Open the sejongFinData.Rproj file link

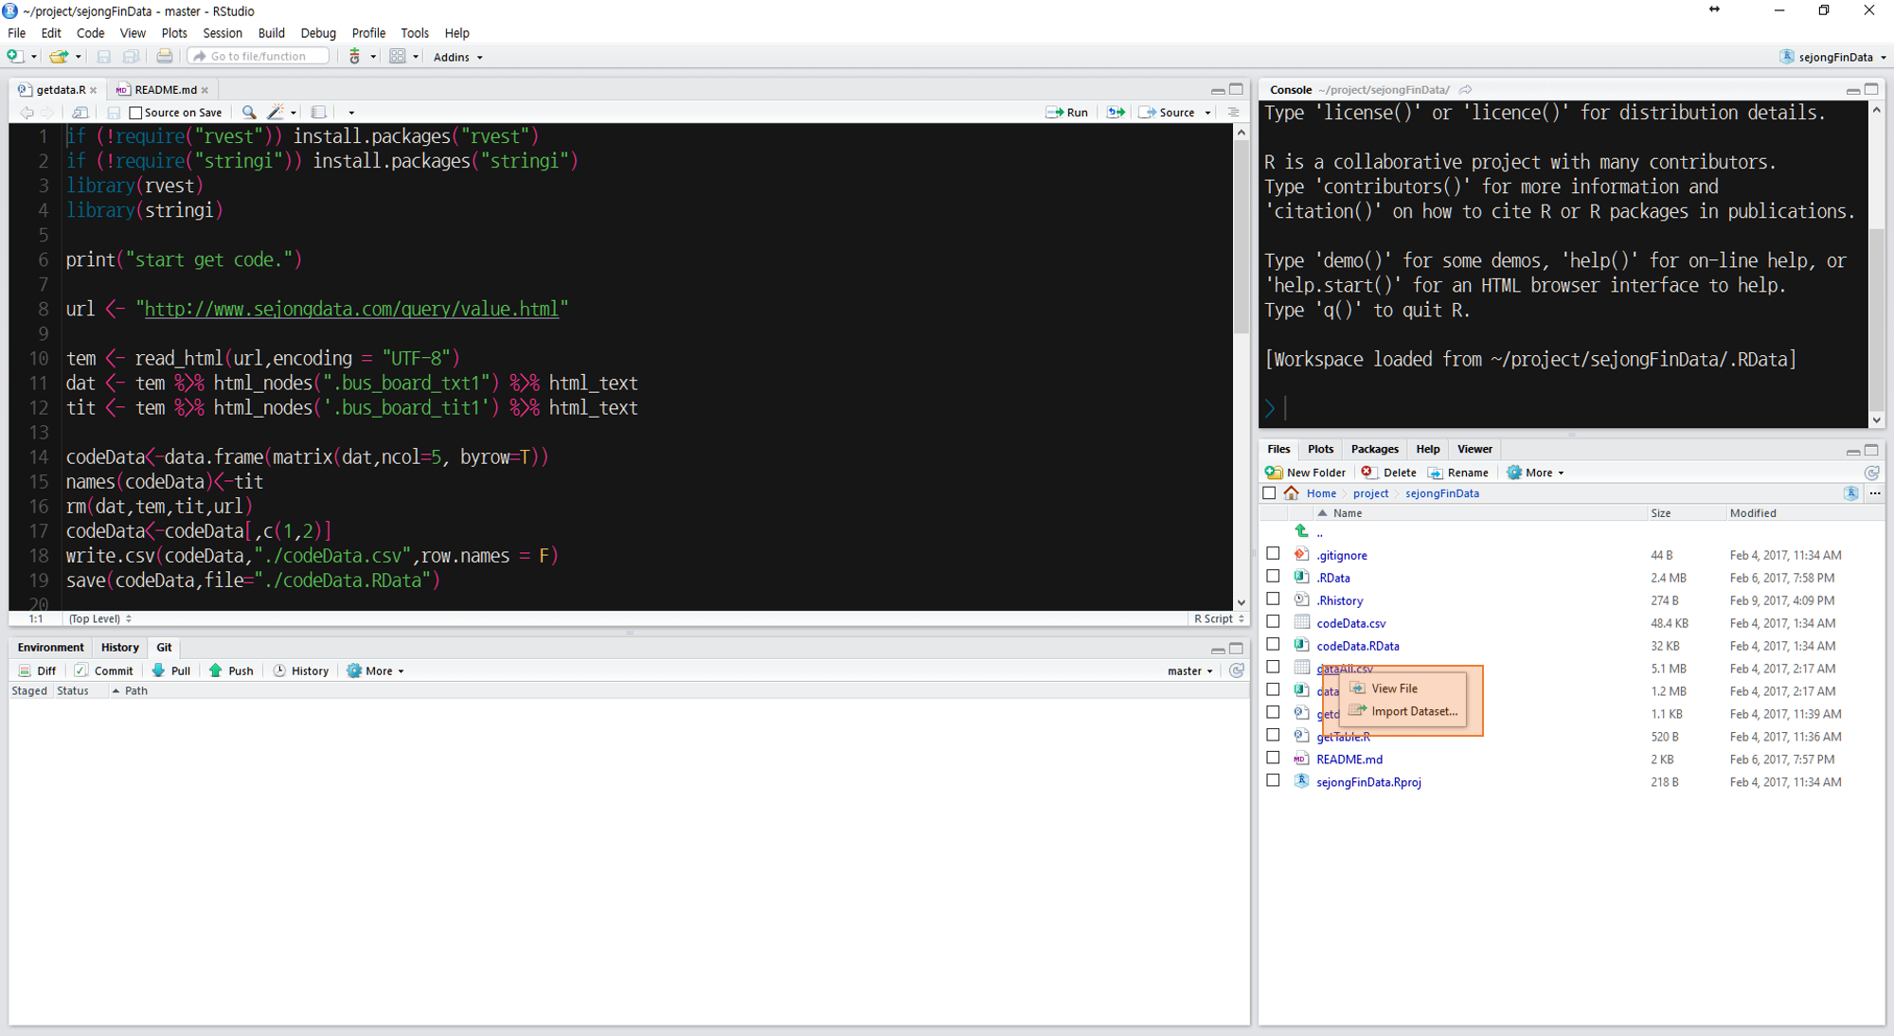(1367, 782)
